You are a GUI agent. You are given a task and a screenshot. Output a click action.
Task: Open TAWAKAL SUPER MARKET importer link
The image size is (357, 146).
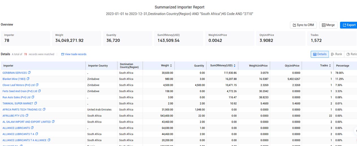(x=18, y=103)
